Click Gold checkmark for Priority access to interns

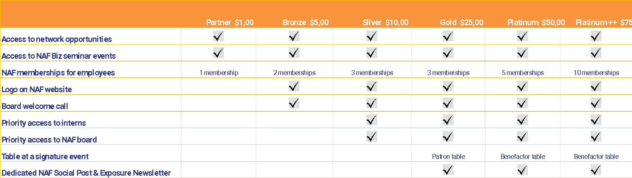(x=448, y=120)
